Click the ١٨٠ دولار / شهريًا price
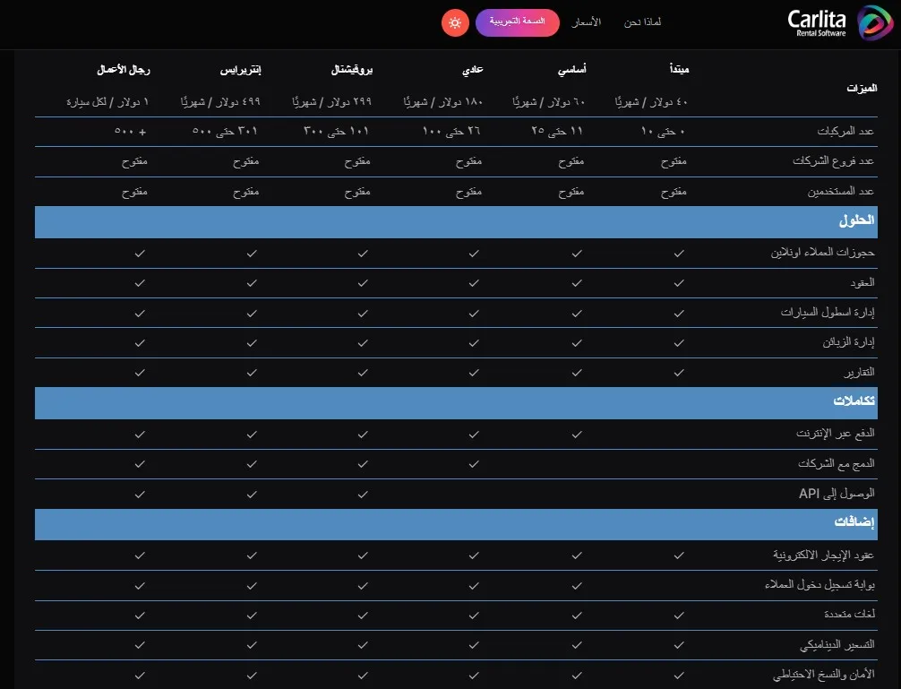 tap(443, 102)
